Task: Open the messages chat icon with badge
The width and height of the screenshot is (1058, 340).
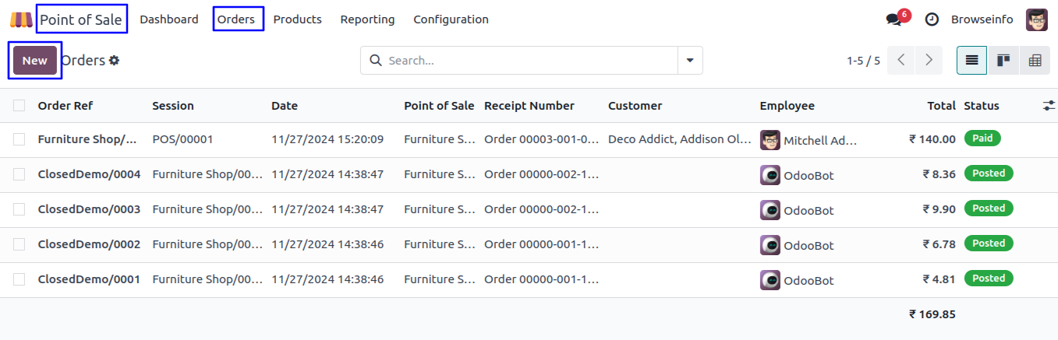Action: pos(894,19)
